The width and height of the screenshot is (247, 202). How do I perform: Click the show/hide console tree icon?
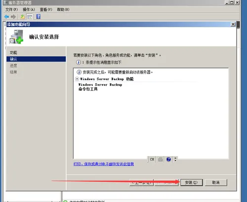(x=30, y=17)
